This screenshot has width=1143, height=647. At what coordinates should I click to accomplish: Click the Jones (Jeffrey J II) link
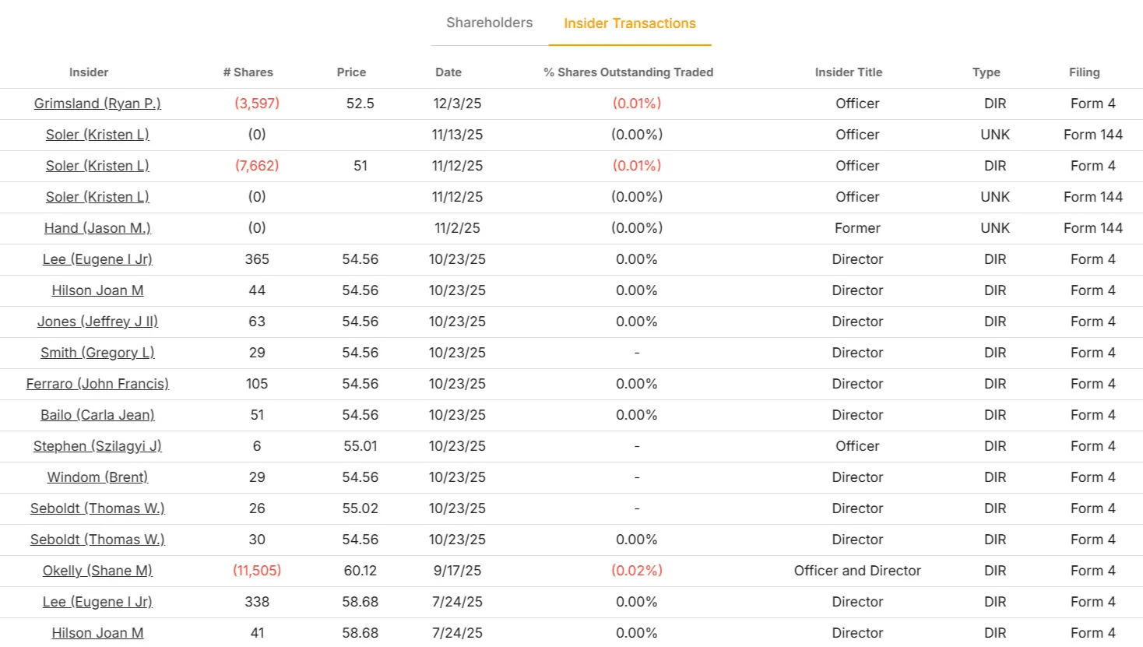coord(97,322)
